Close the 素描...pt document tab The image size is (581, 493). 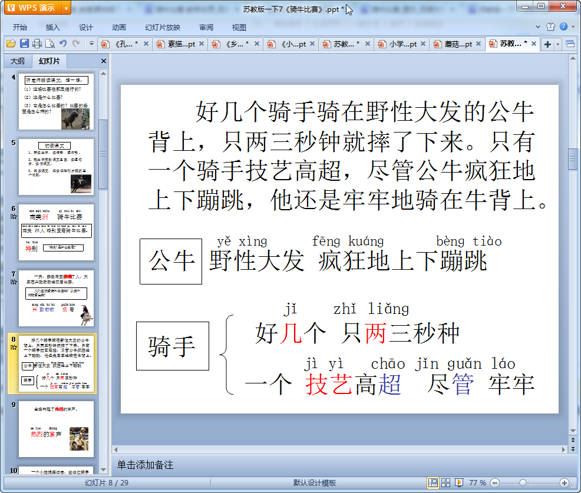(202, 44)
